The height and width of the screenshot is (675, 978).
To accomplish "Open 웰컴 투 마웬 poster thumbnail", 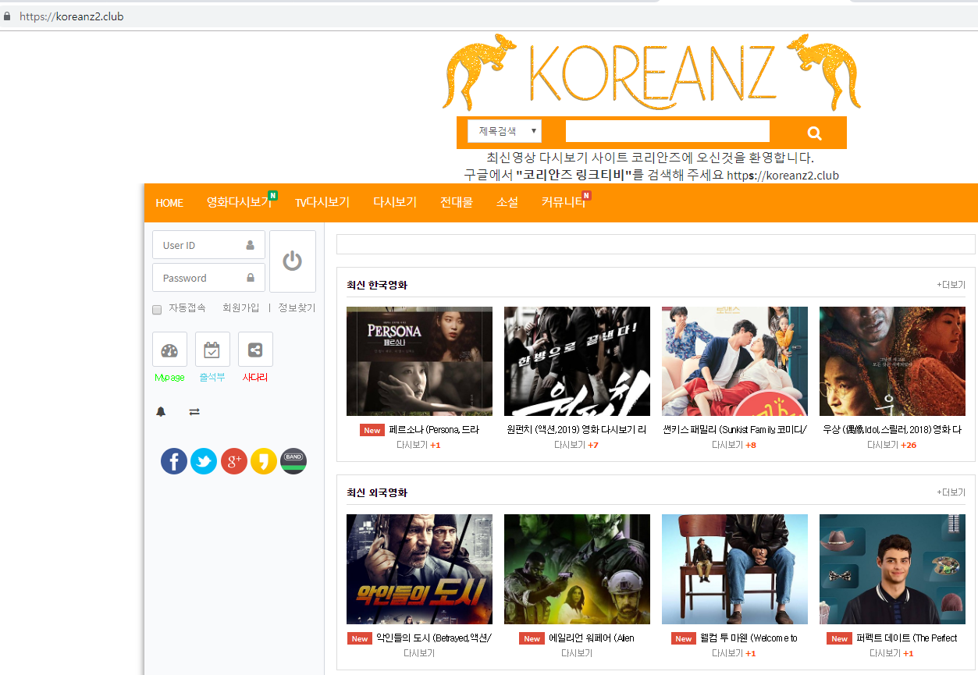I will [x=734, y=569].
